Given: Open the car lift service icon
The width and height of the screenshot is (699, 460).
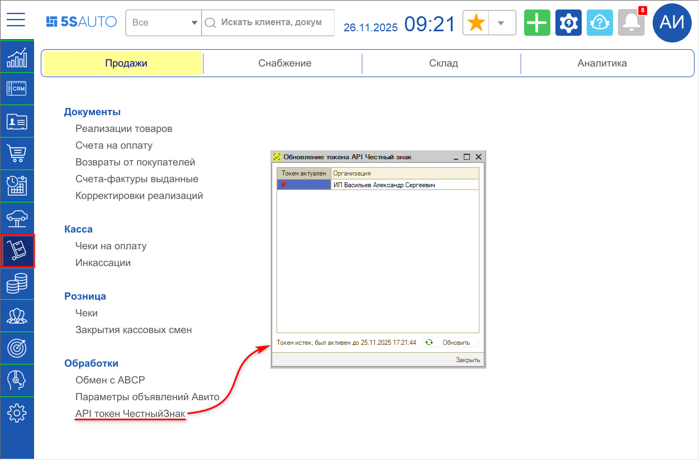Looking at the screenshot, I should [x=17, y=219].
